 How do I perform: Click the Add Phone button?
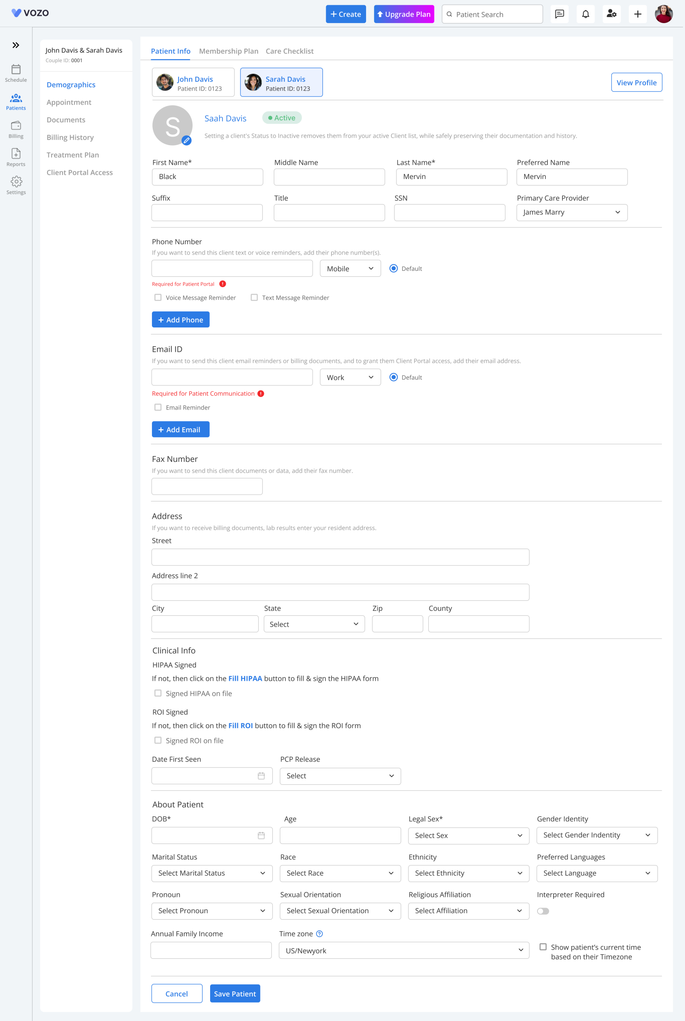point(181,319)
